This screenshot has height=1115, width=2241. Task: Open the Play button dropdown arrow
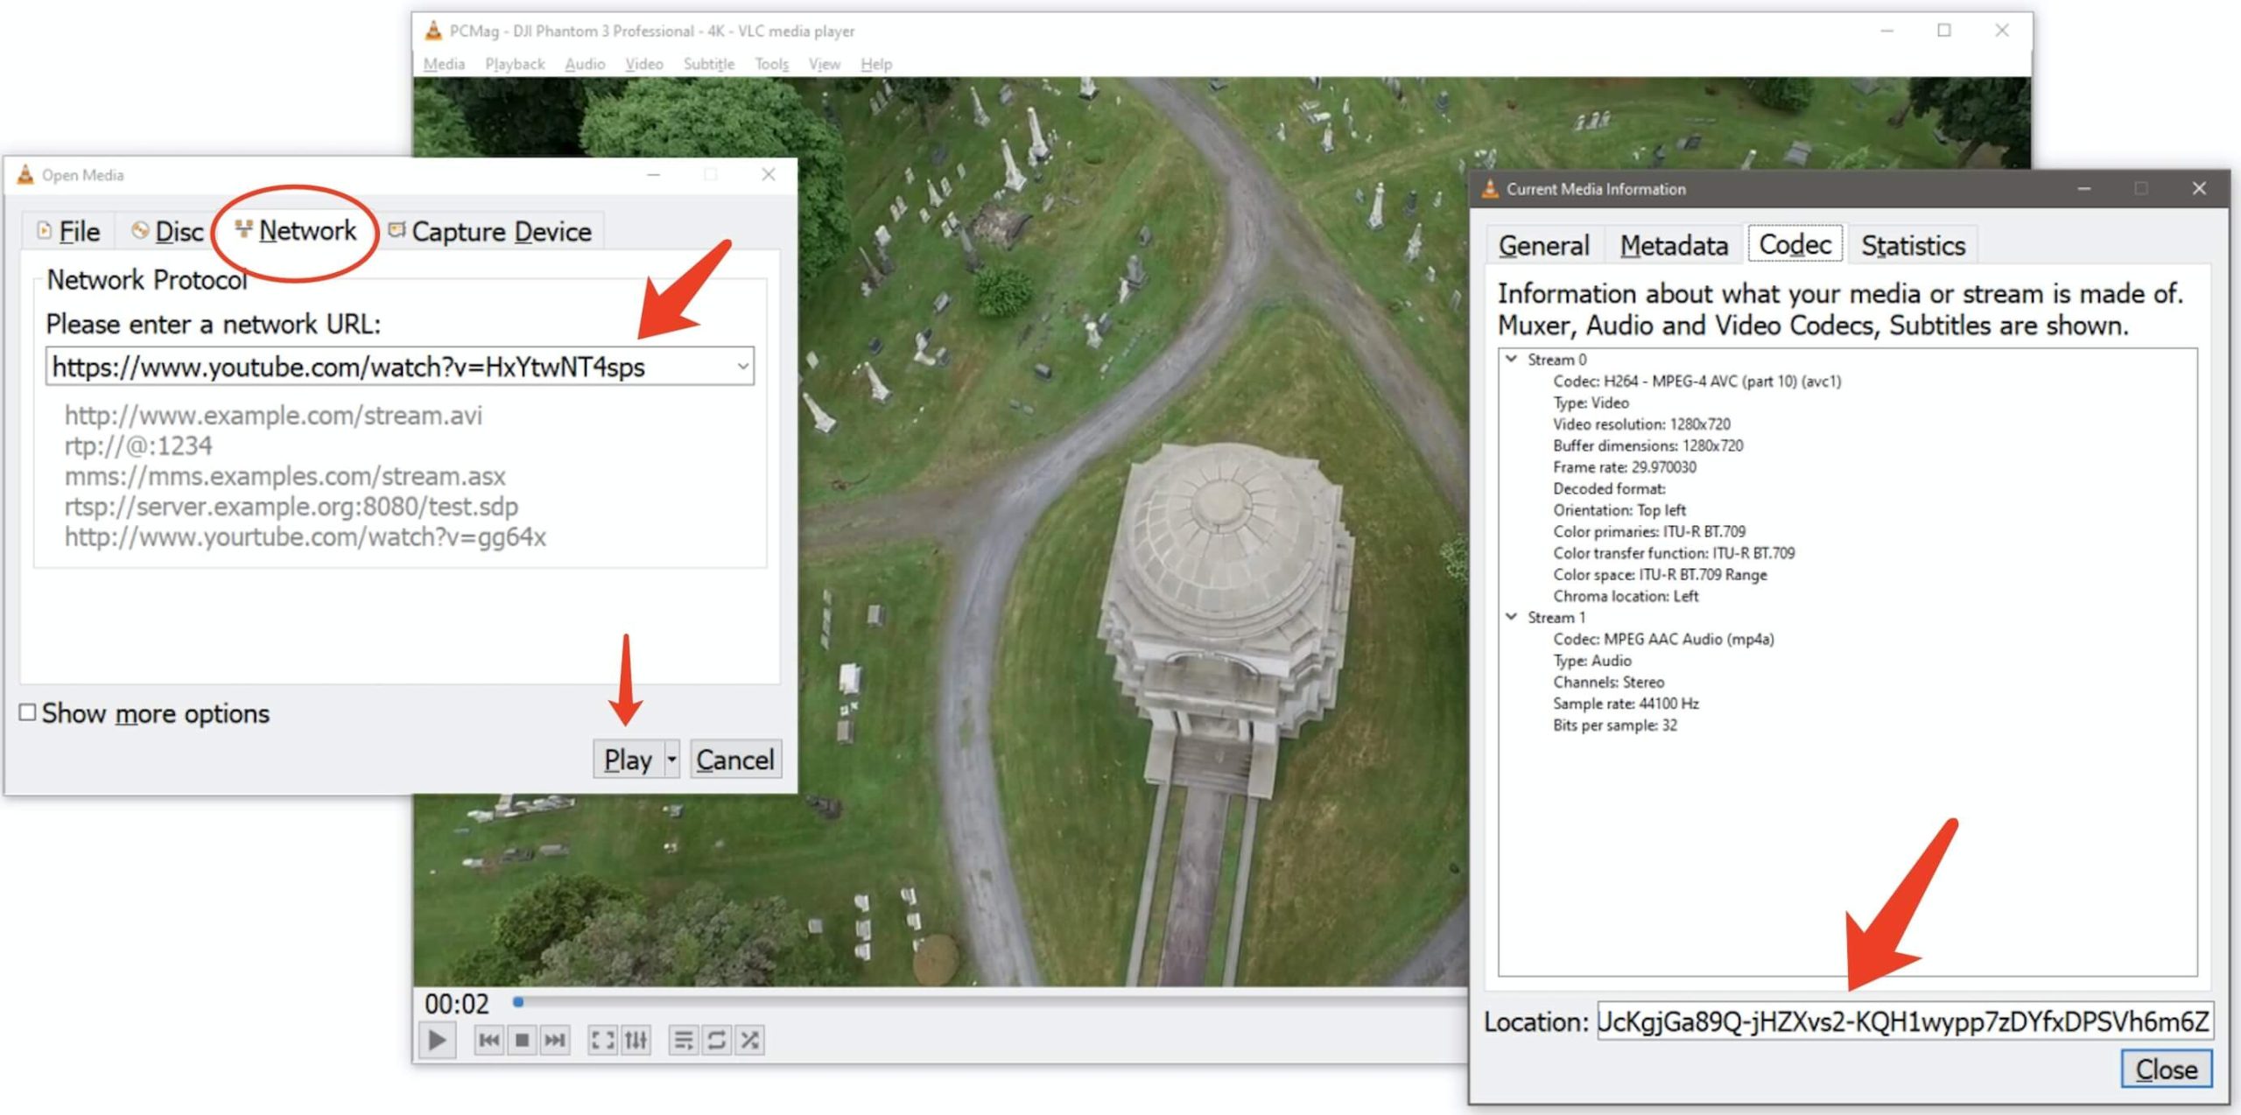671,759
